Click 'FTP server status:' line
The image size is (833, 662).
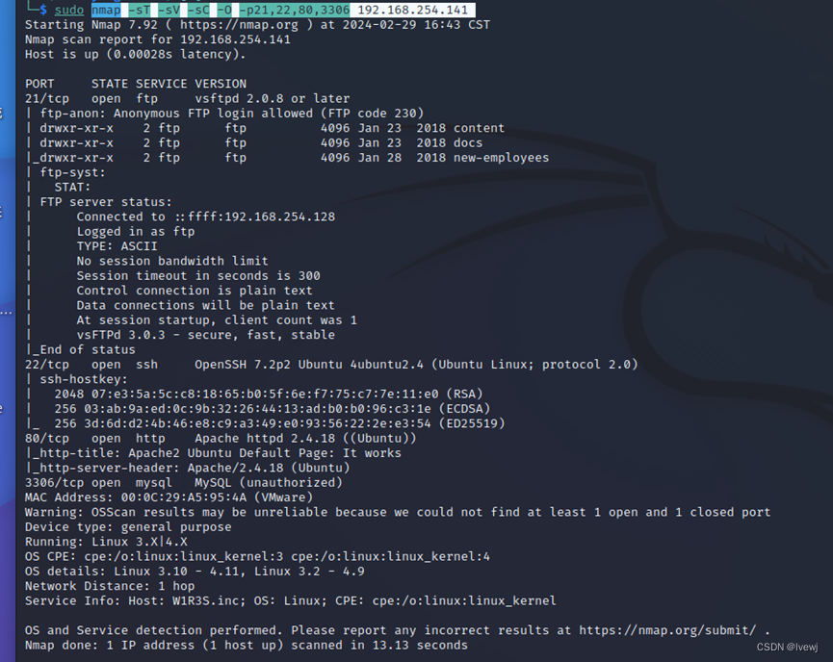[x=106, y=202]
